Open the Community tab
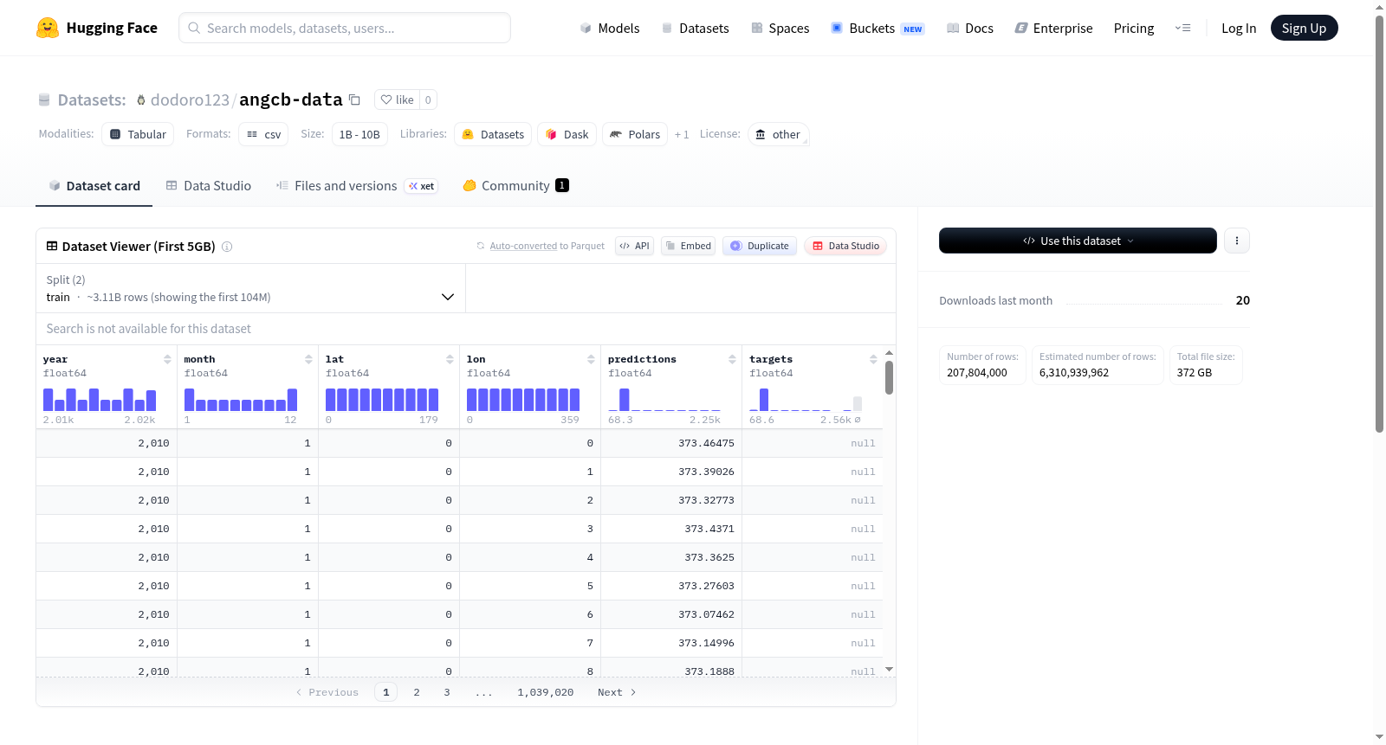The image size is (1386, 745). (x=515, y=186)
